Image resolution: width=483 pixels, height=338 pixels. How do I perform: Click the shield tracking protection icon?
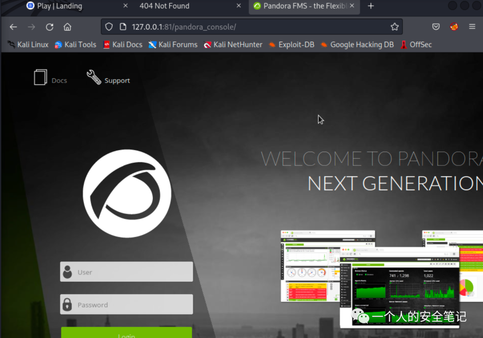[x=109, y=27]
